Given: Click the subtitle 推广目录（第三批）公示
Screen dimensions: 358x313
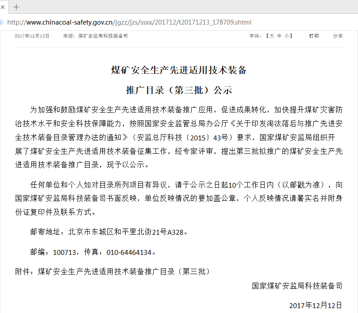Looking at the screenshot, I should [179, 90].
